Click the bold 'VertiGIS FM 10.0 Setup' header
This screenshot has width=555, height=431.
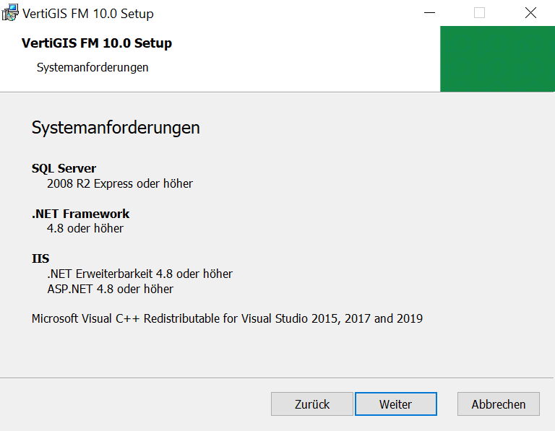tap(97, 43)
